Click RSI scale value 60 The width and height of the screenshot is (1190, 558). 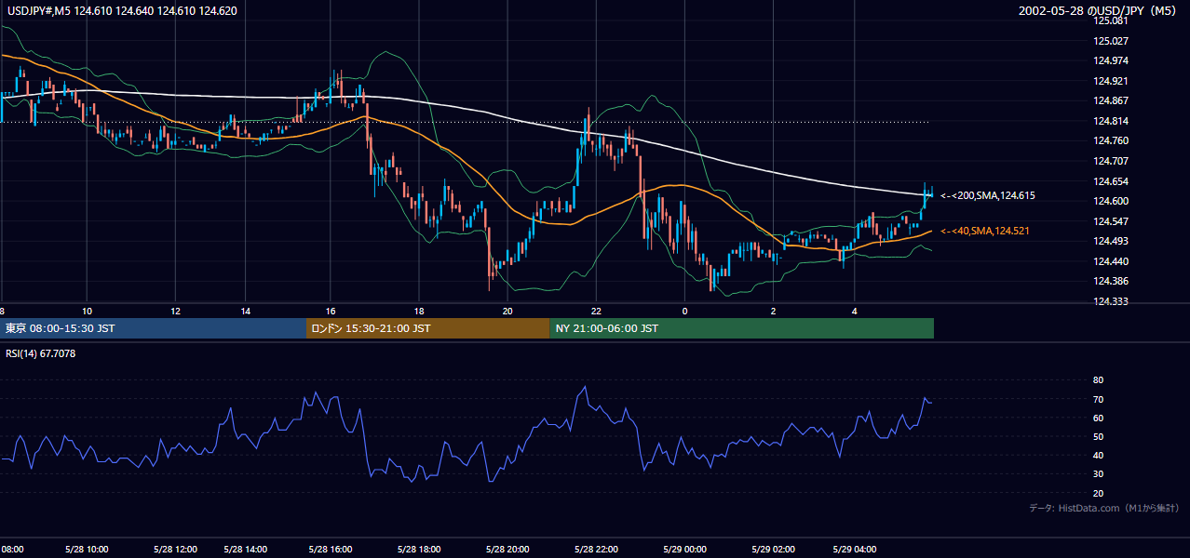point(1098,418)
